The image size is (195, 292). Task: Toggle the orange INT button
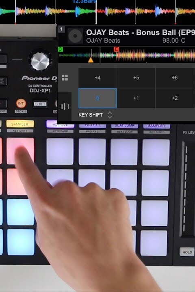(x=21, y=103)
